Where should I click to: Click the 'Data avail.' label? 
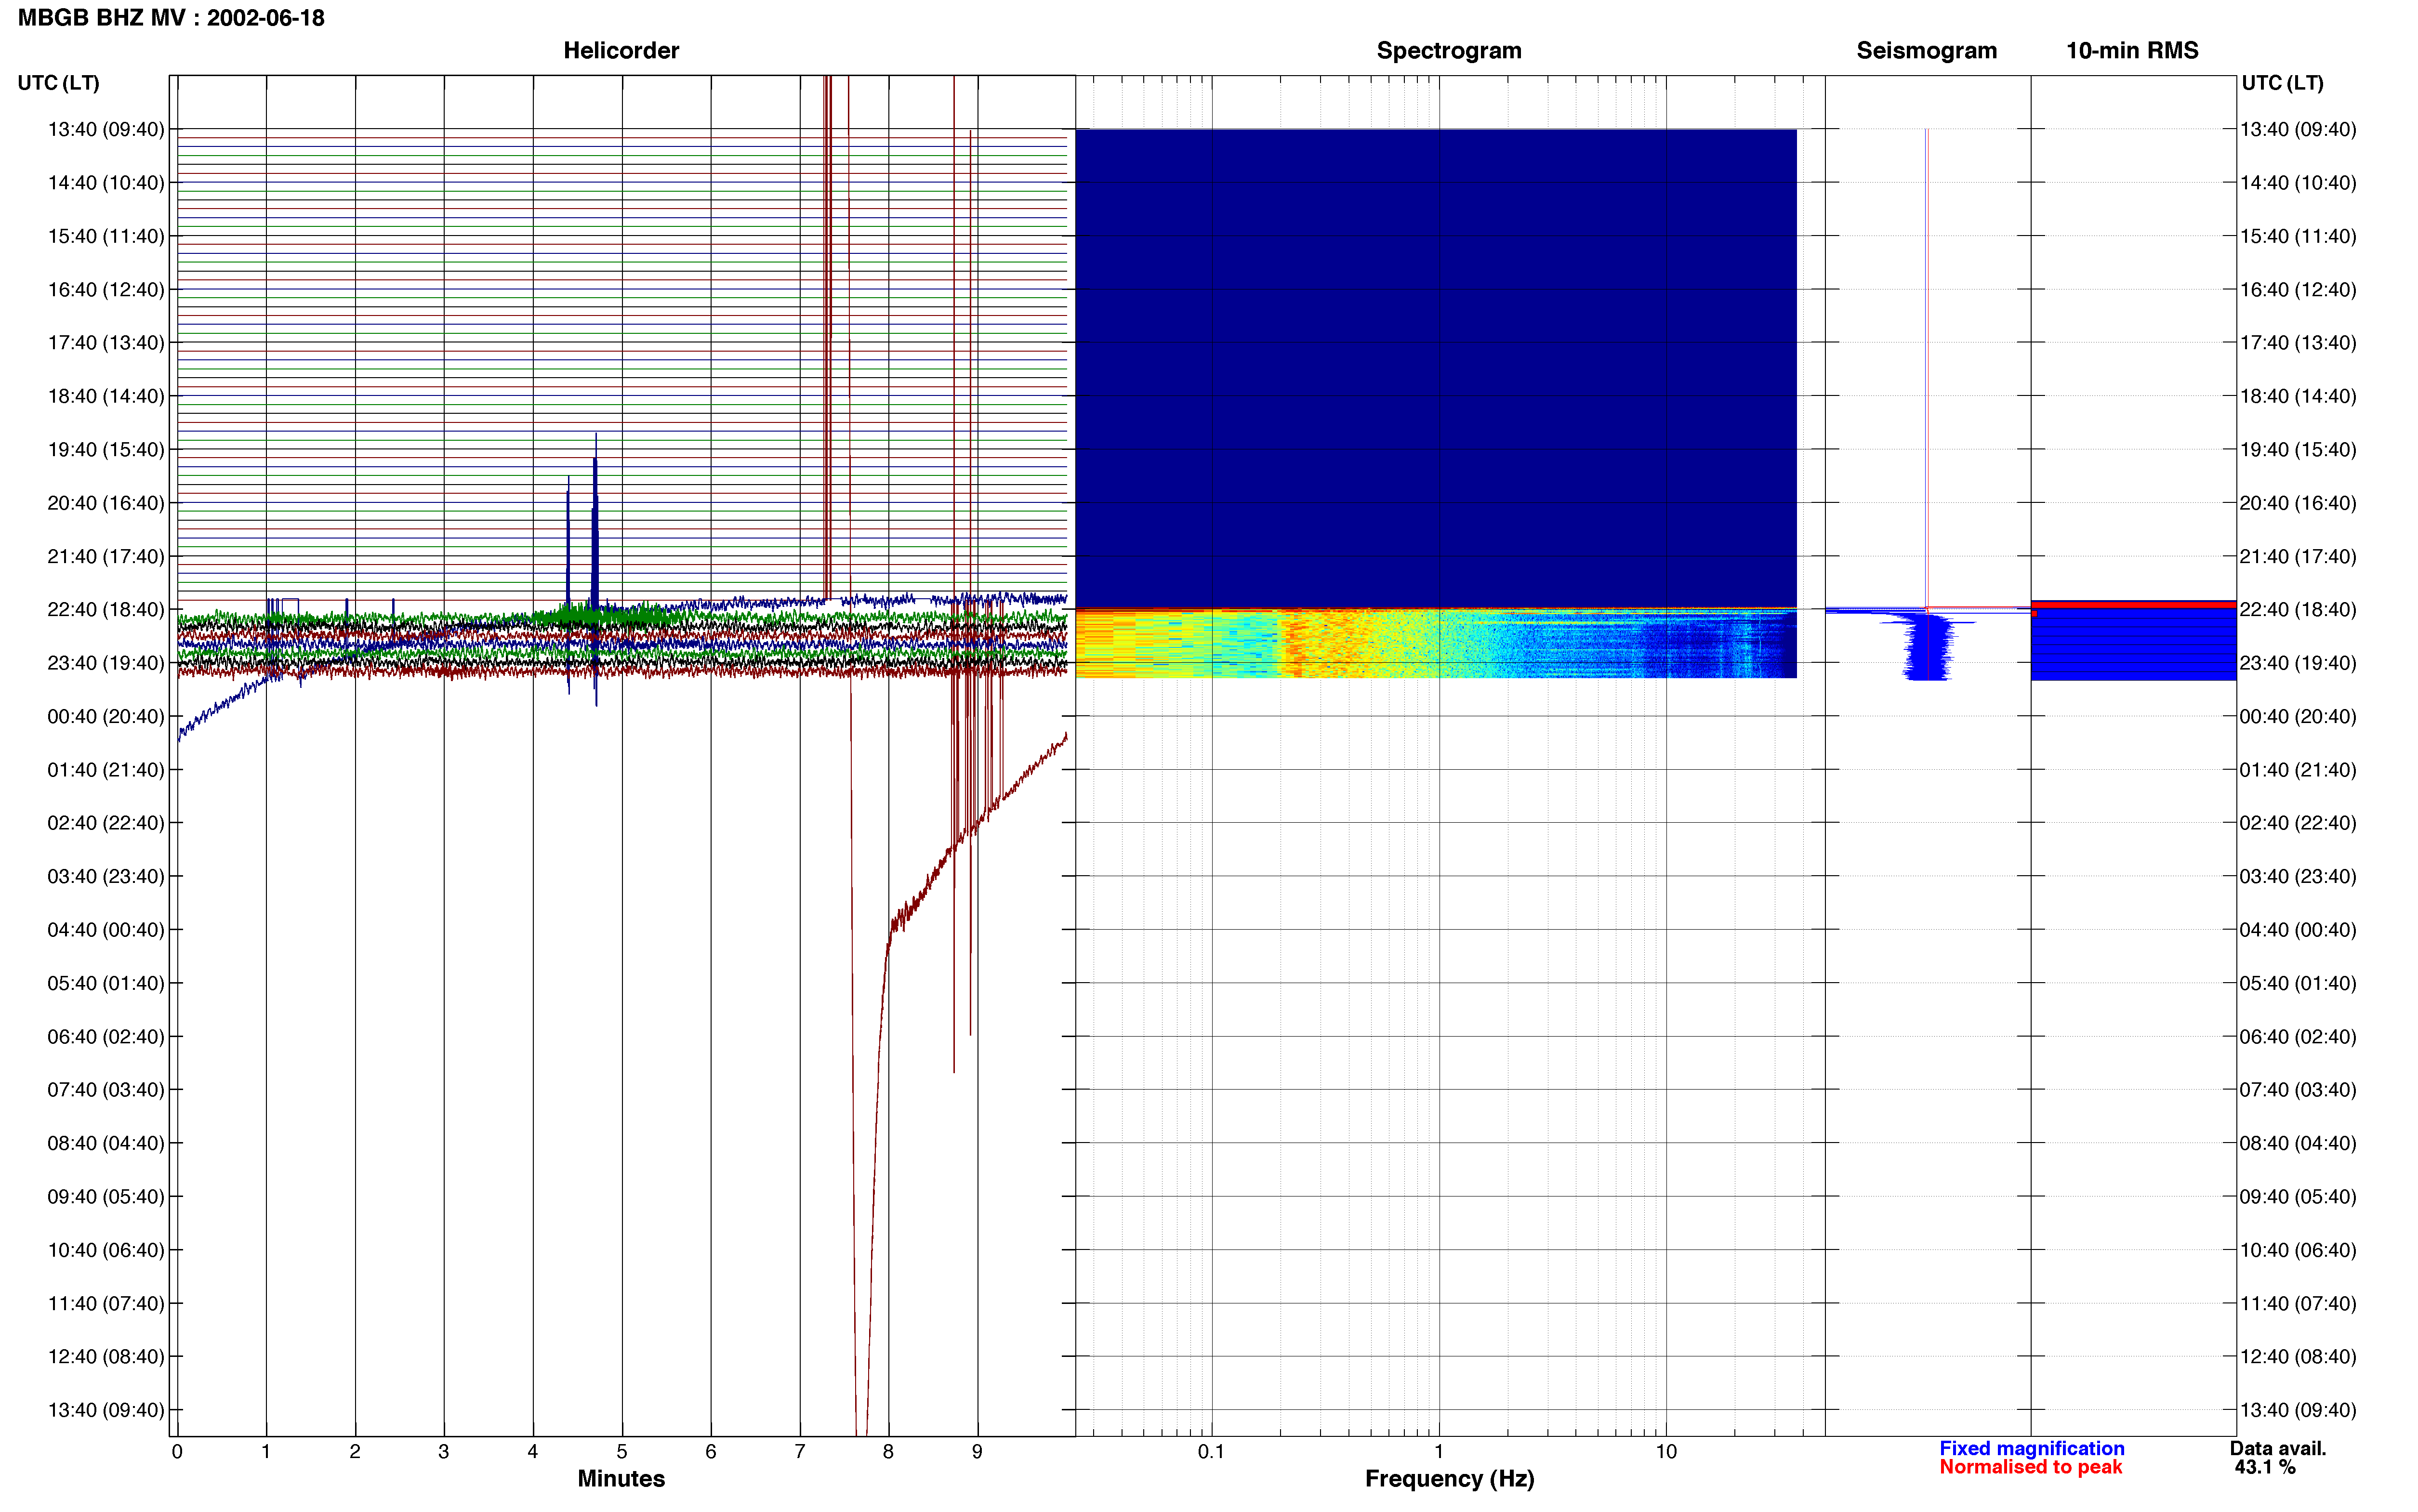(2278, 1448)
